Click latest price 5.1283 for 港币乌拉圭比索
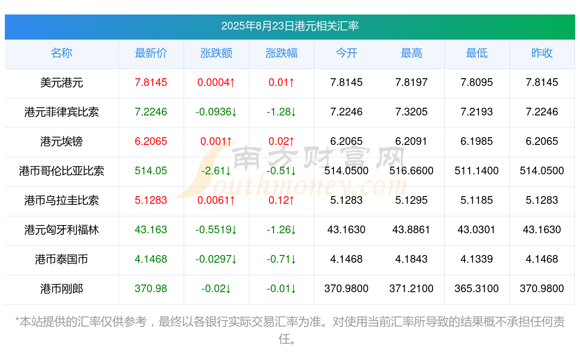This screenshot has height=354, width=580. click(x=151, y=200)
